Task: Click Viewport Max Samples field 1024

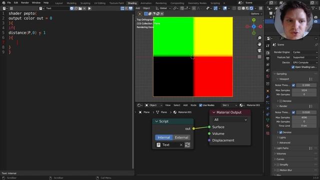Action: (304, 90)
